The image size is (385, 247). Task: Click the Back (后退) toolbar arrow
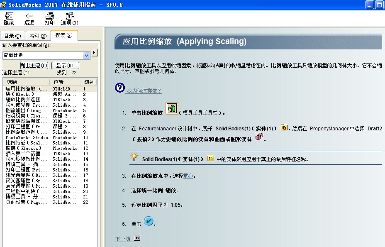(x=29, y=19)
